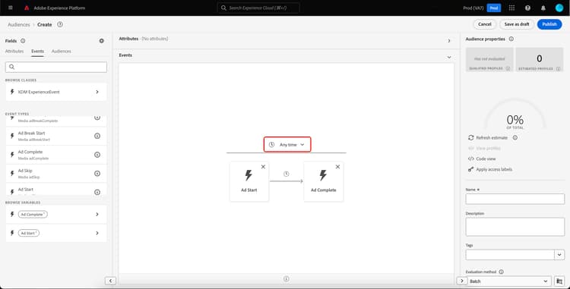Click the Description text area
The width and height of the screenshot is (570, 289).
(x=515, y=227)
